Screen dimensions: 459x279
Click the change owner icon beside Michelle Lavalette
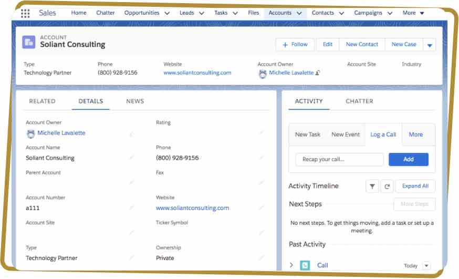[x=318, y=73]
